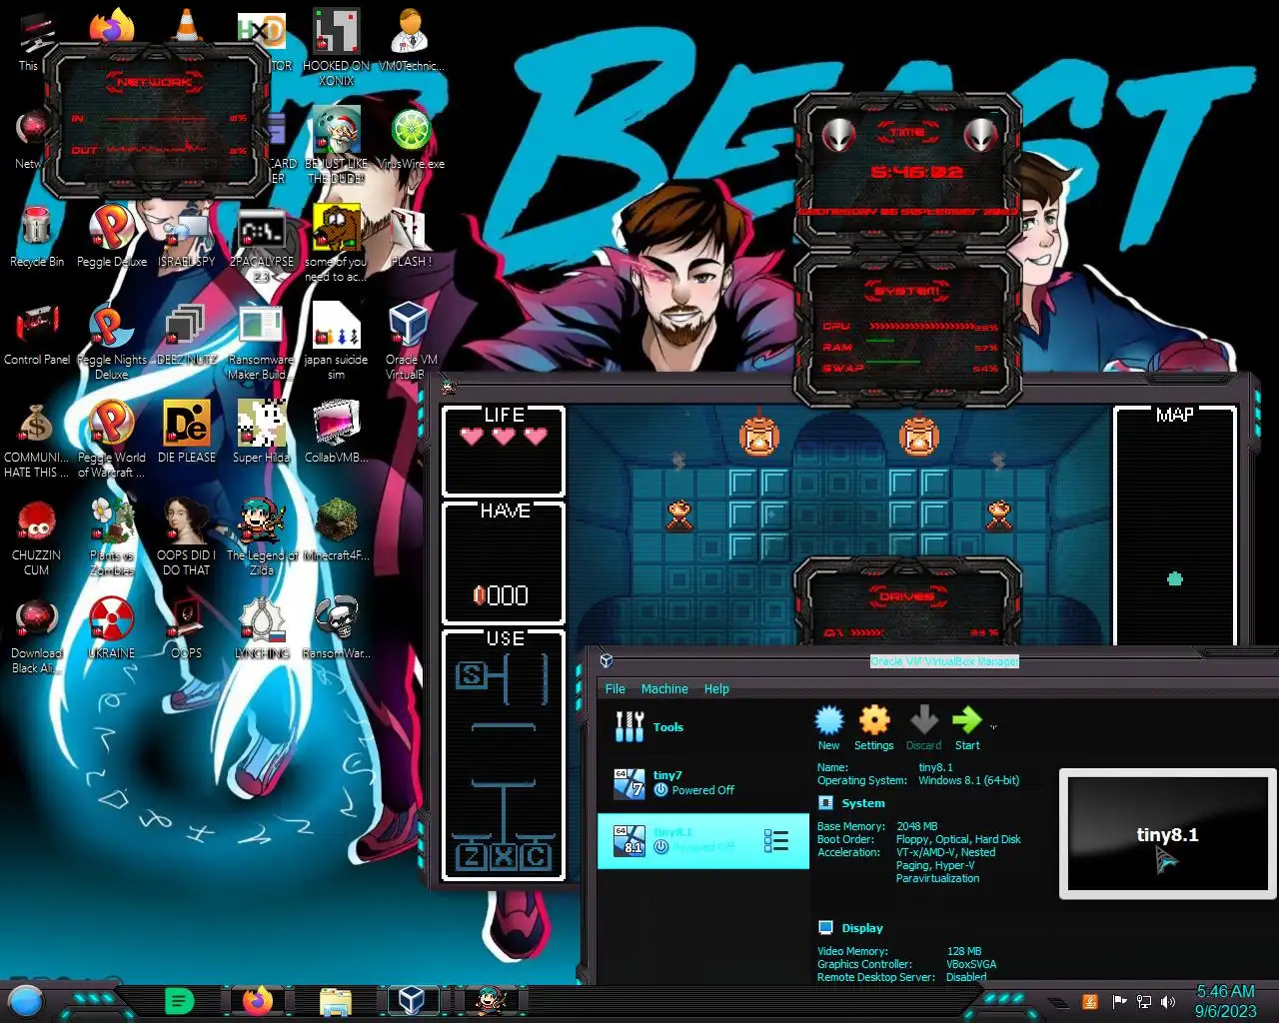Open the FLASH ! desktop icon

(x=410, y=237)
